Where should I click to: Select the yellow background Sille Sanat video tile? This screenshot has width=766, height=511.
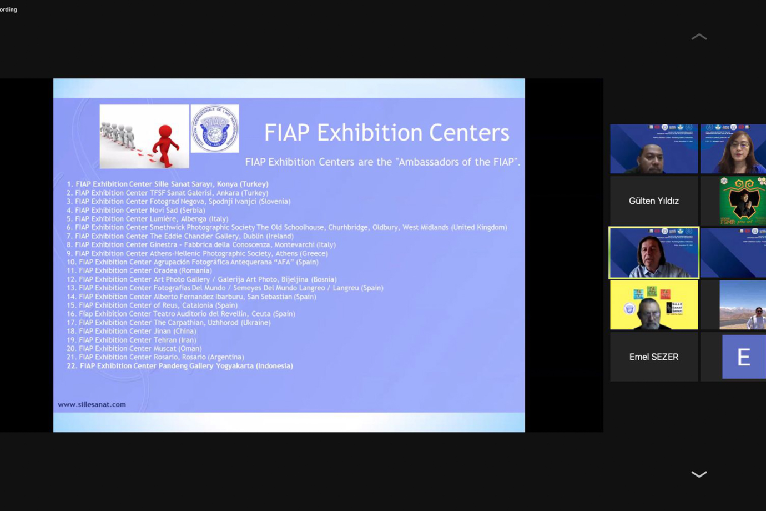click(x=653, y=305)
